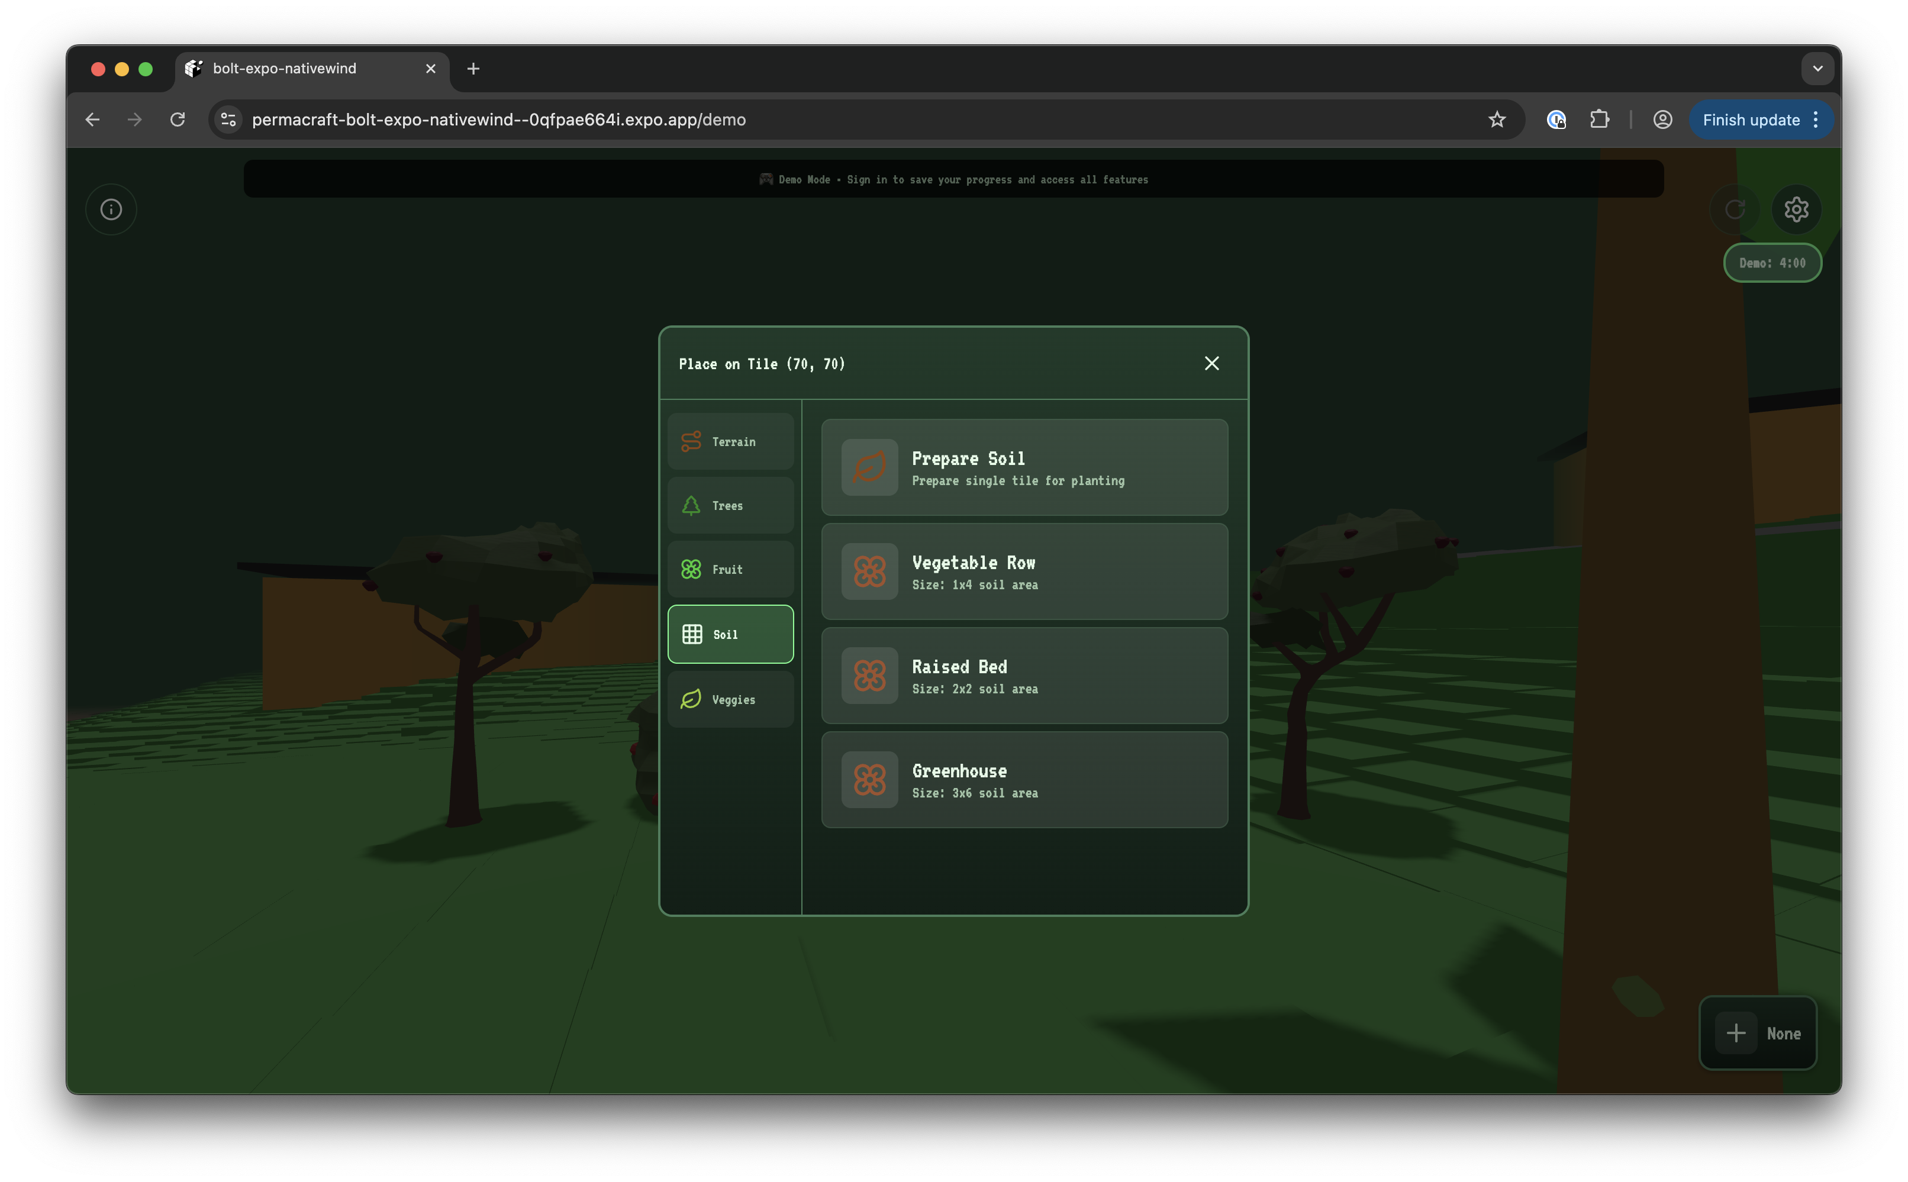
Task: Click the info icon at top left
Action: point(111,209)
